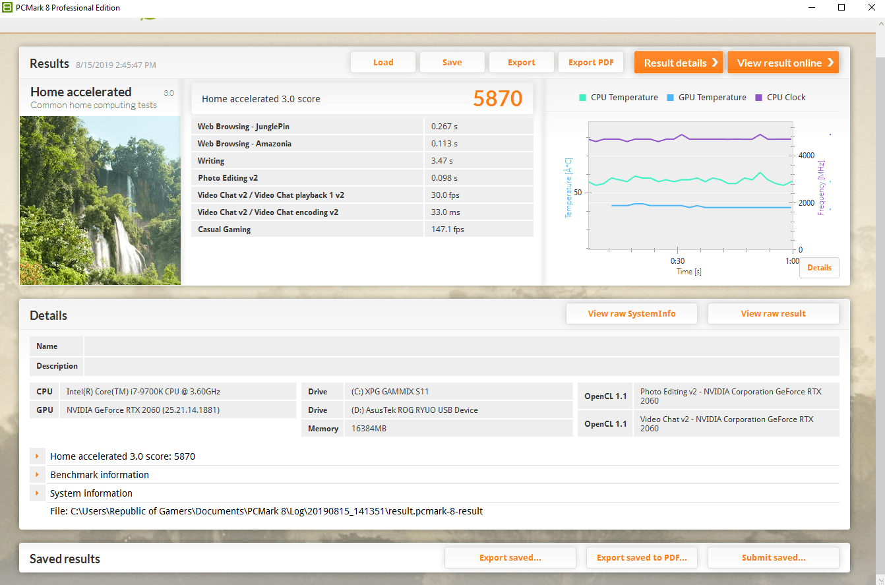Click the Name input field
Screen dimensions: 885x585
click(461, 346)
